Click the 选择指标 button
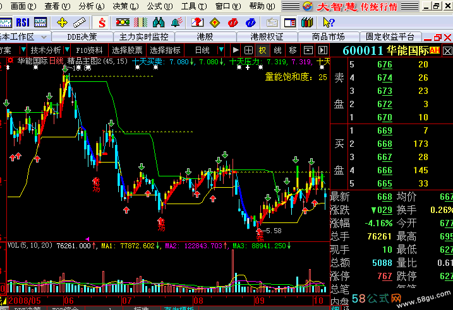The width and height of the screenshot is (453, 310). click(165, 50)
